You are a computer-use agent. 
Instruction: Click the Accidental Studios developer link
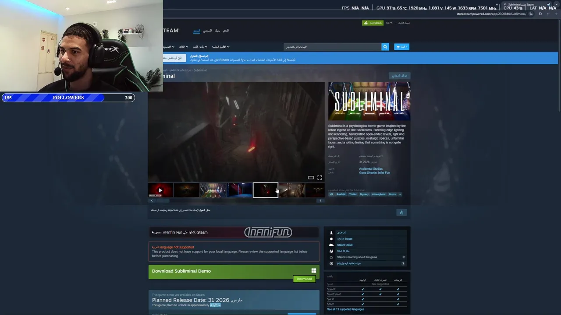click(x=371, y=169)
